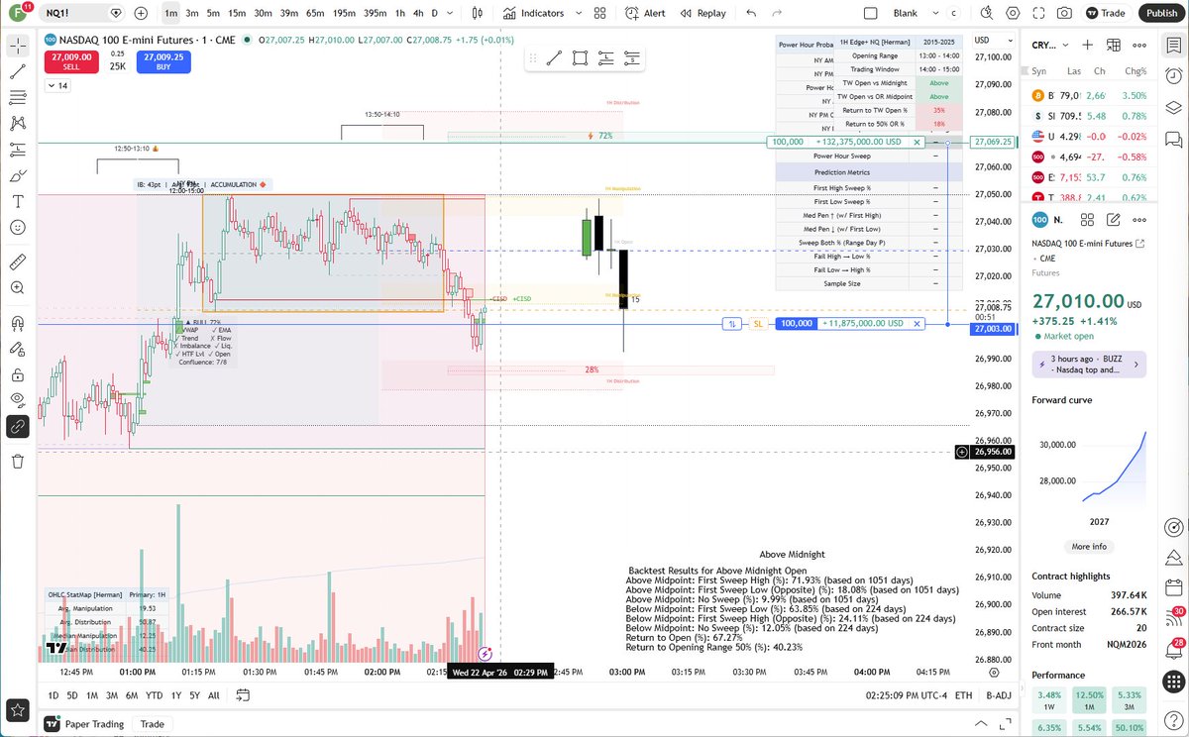Switch to the 39m timeframe
Screen dimensions: 1189x737
click(288, 13)
